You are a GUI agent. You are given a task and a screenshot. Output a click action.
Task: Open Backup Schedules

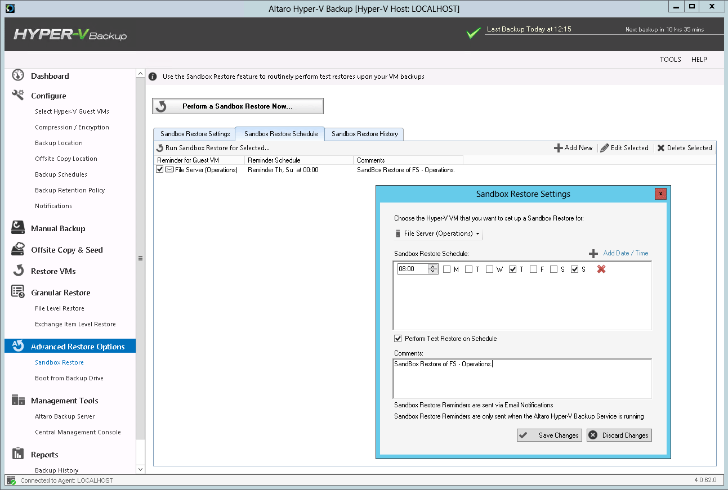(61, 174)
